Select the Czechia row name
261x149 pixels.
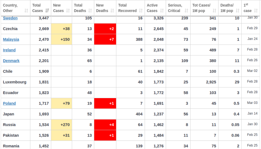tap(10, 29)
